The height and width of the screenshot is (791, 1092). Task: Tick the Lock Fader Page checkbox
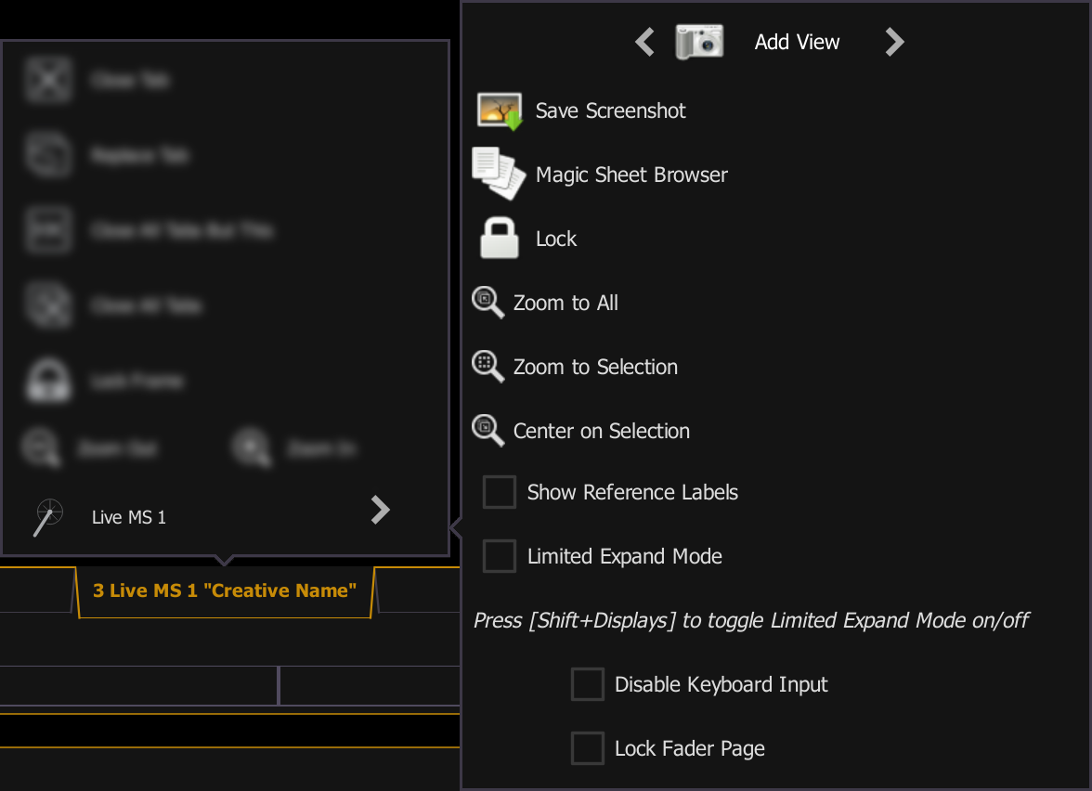coord(587,748)
